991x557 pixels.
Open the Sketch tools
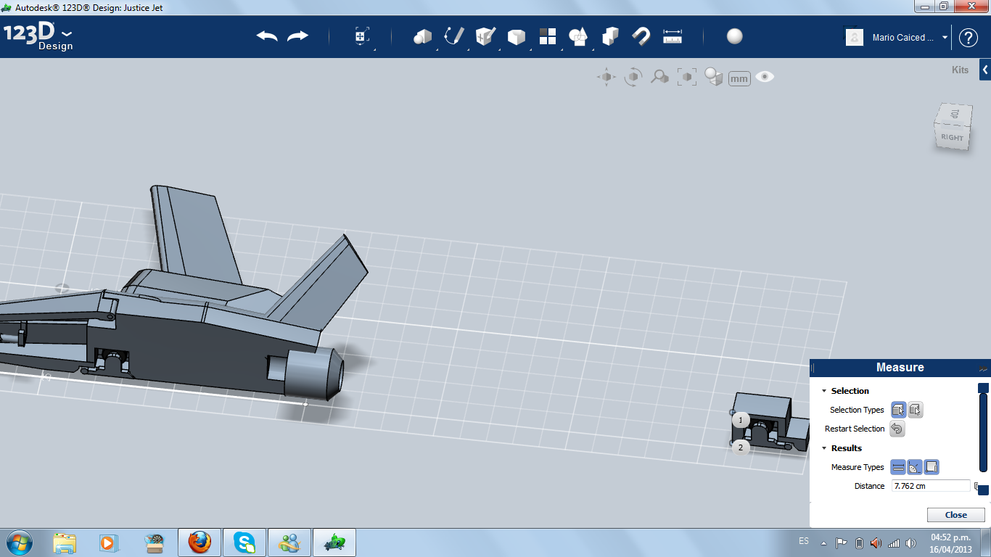point(454,36)
